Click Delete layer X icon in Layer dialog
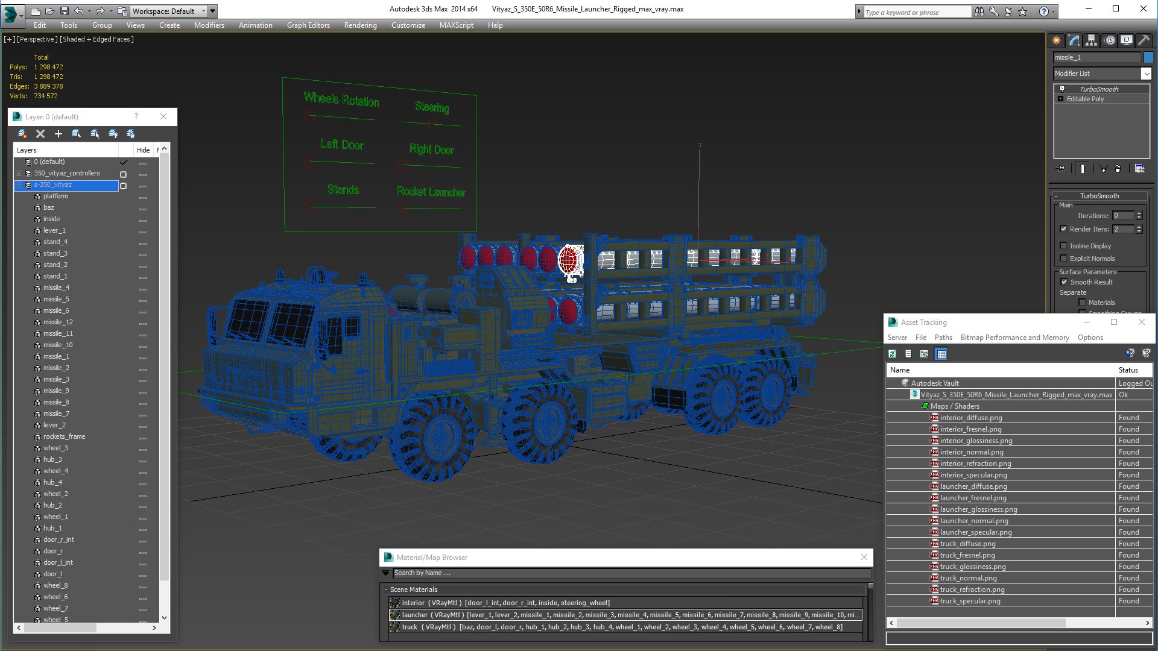The image size is (1158, 651). [40, 134]
